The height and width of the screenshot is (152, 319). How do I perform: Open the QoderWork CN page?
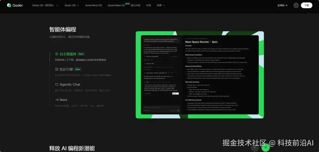(x=94, y=5)
